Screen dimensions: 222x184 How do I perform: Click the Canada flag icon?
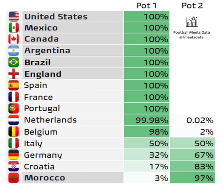click(14, 39)
